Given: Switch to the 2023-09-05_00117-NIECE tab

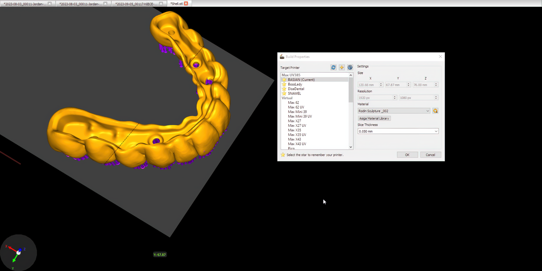Looking at the screenshot, I should 135,4.
